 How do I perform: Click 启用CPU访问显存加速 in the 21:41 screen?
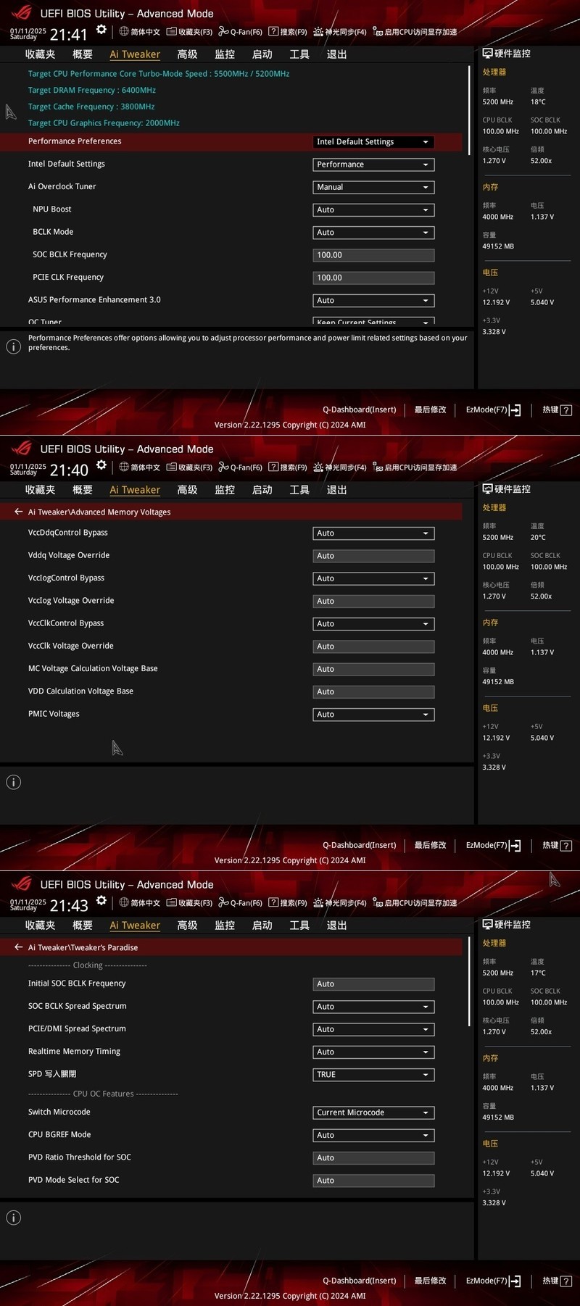coord(415,32)
